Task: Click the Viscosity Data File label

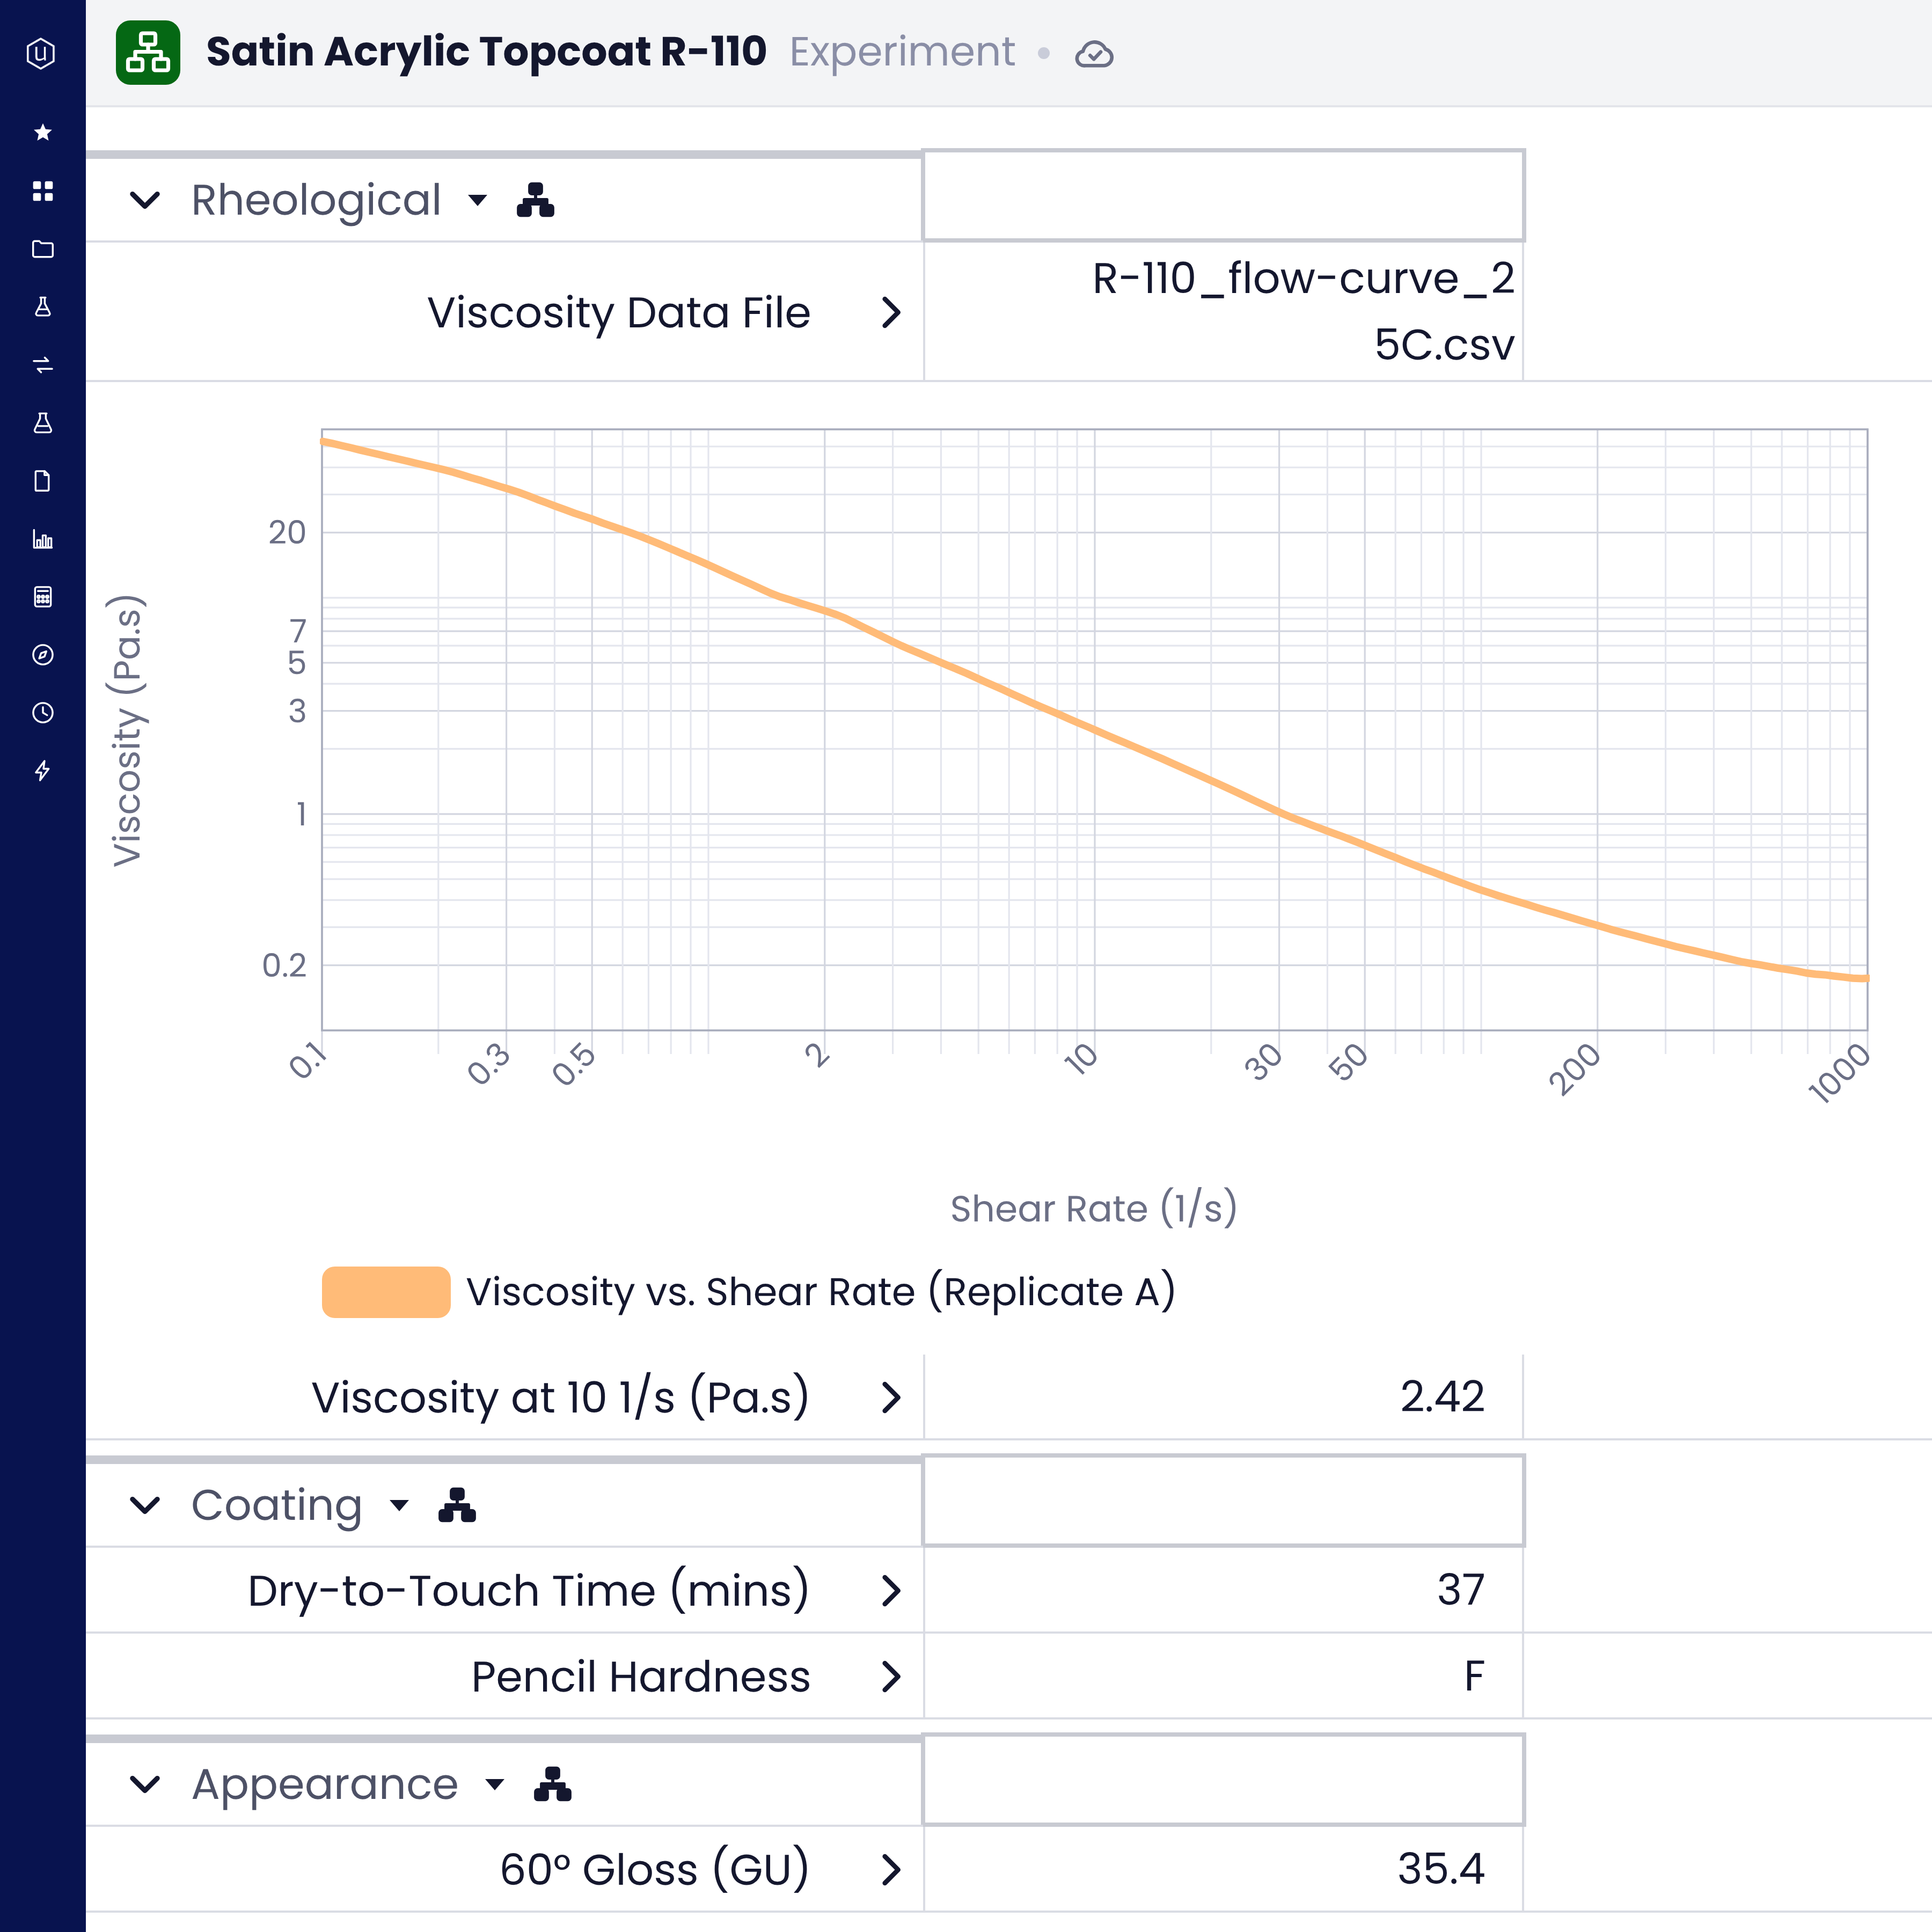Action: click(x=619, y=313)
